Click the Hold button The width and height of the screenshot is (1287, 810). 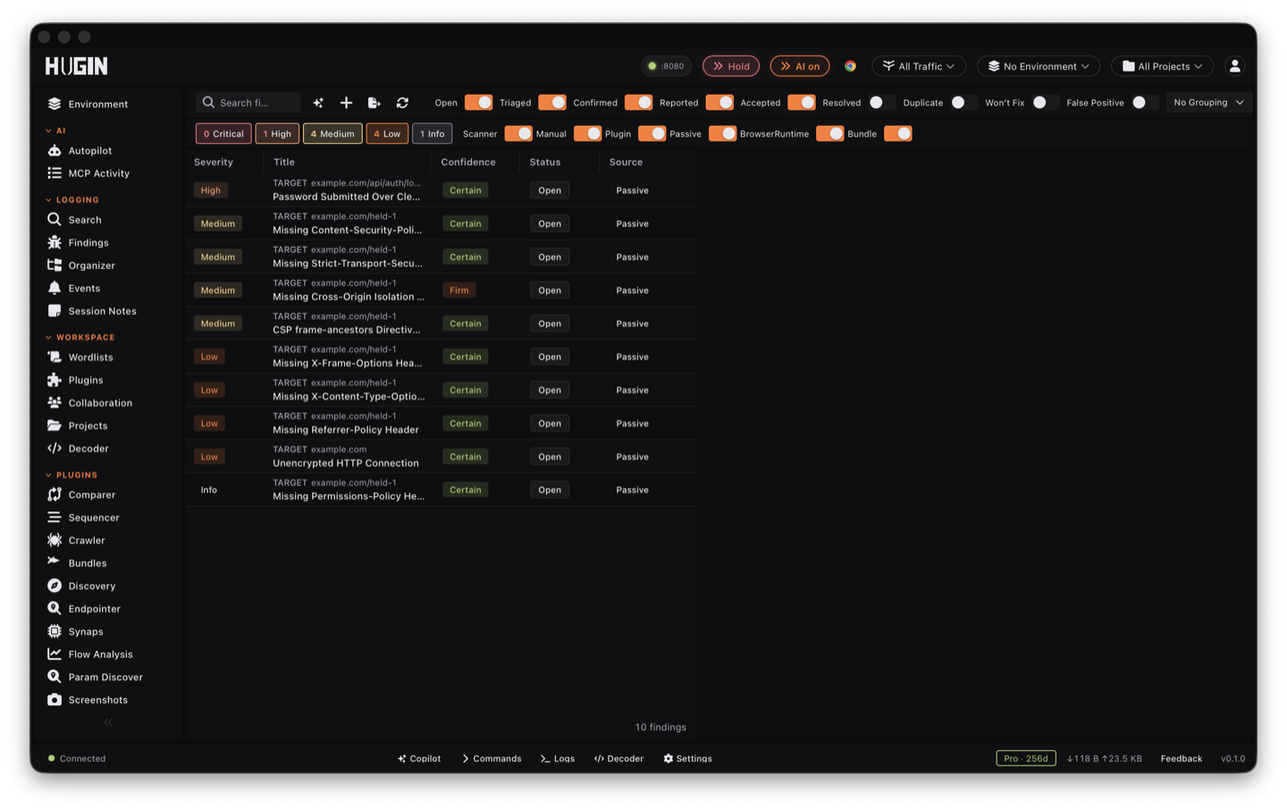coord(731,66)
